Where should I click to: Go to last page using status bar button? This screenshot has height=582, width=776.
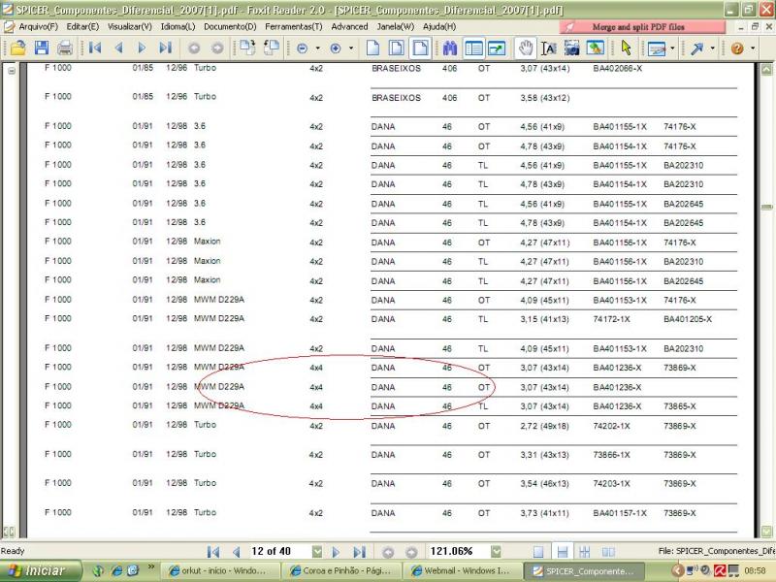(359, 551)
